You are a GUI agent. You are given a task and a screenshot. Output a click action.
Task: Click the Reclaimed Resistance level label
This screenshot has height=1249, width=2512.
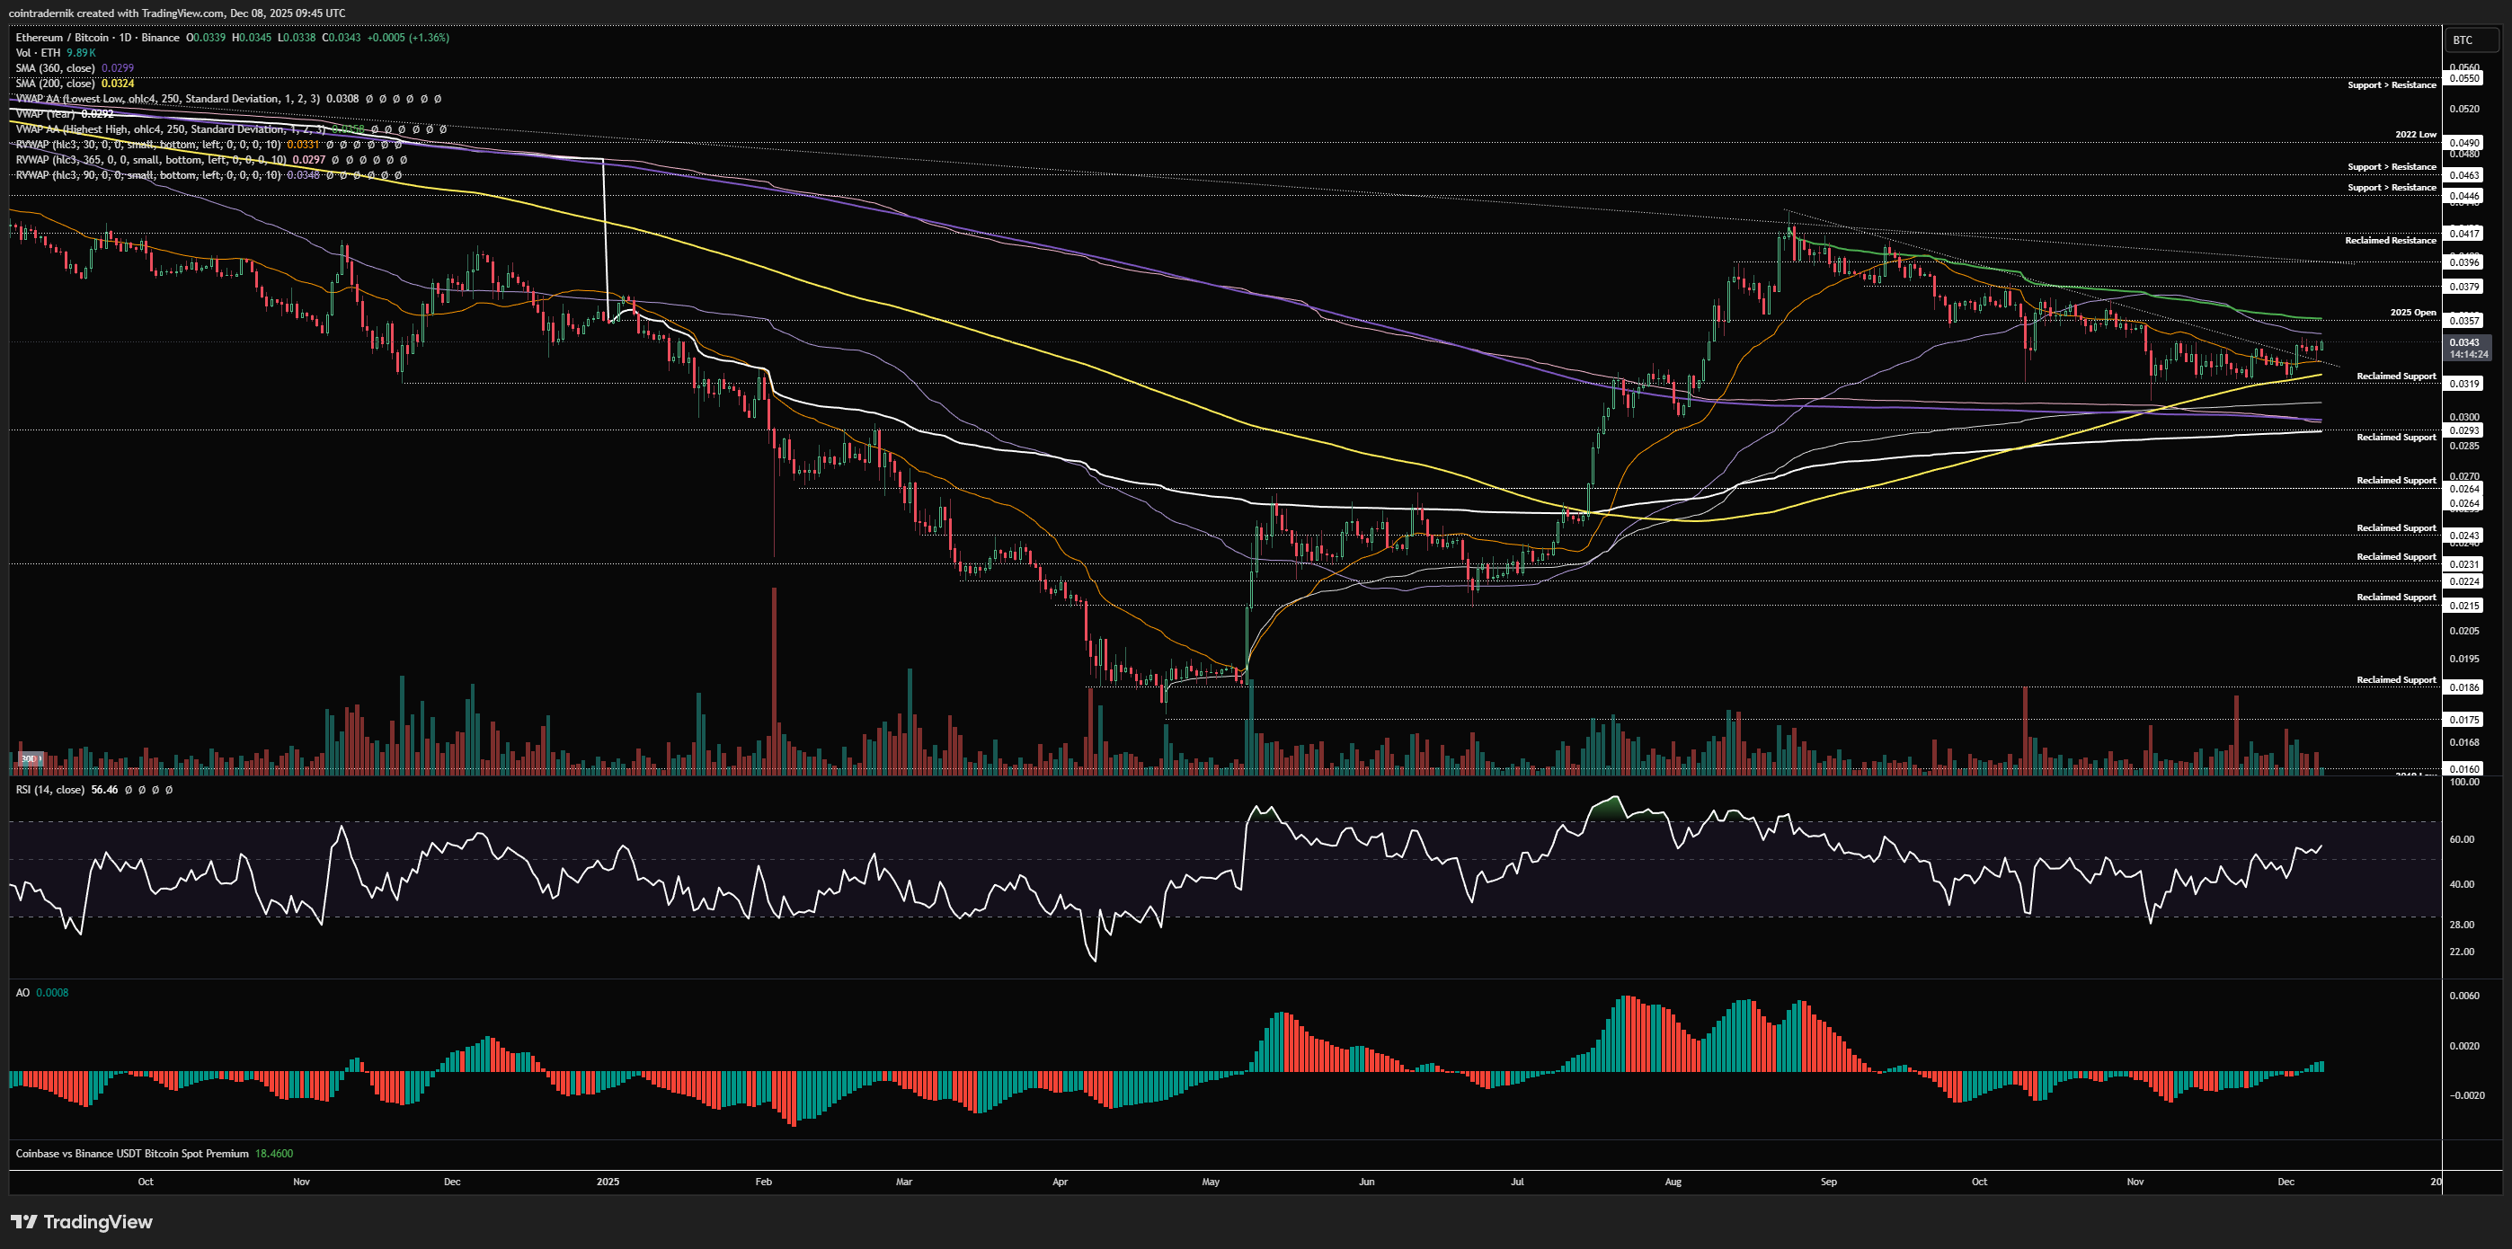pos(2390,240)
